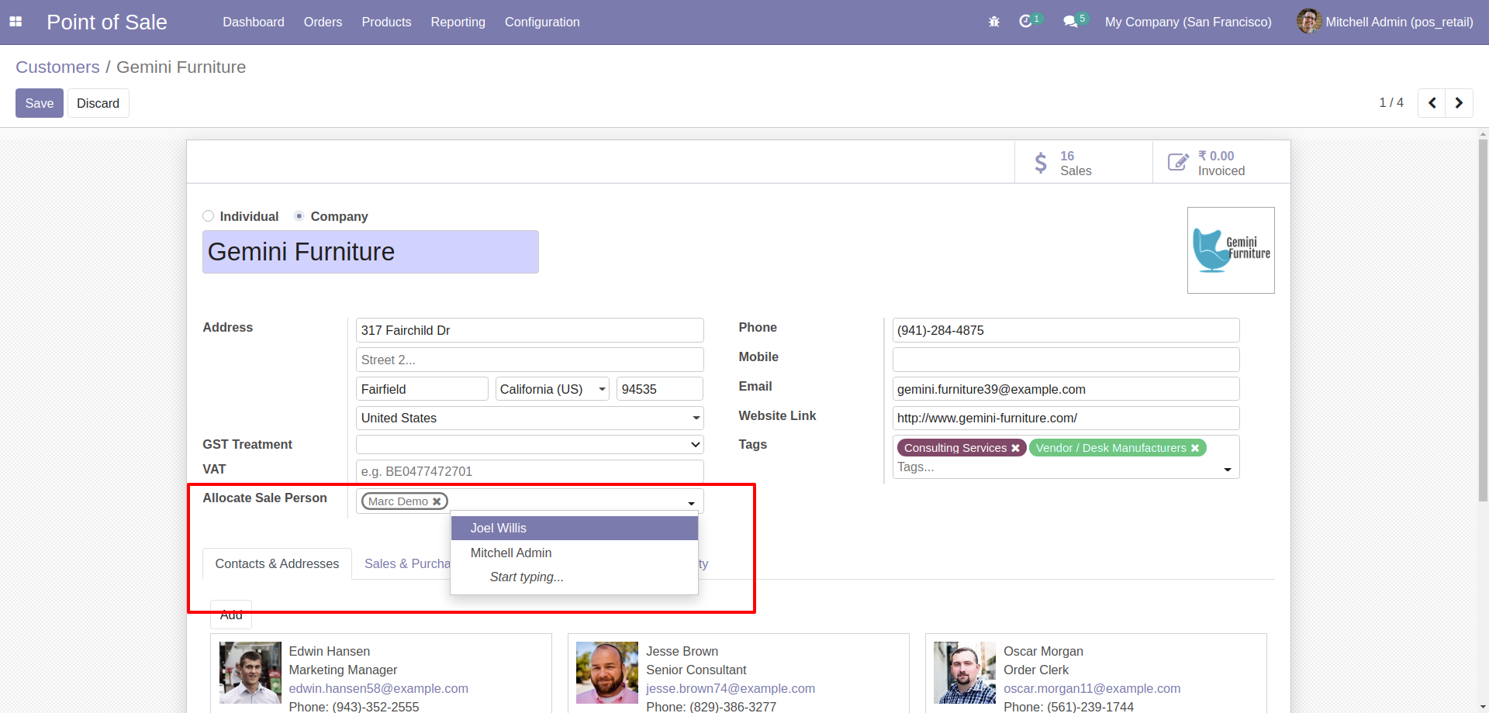Go back to Customers breadcrumb
Image resolution: width=1489 pixels, height=713 pixels.
57,67
